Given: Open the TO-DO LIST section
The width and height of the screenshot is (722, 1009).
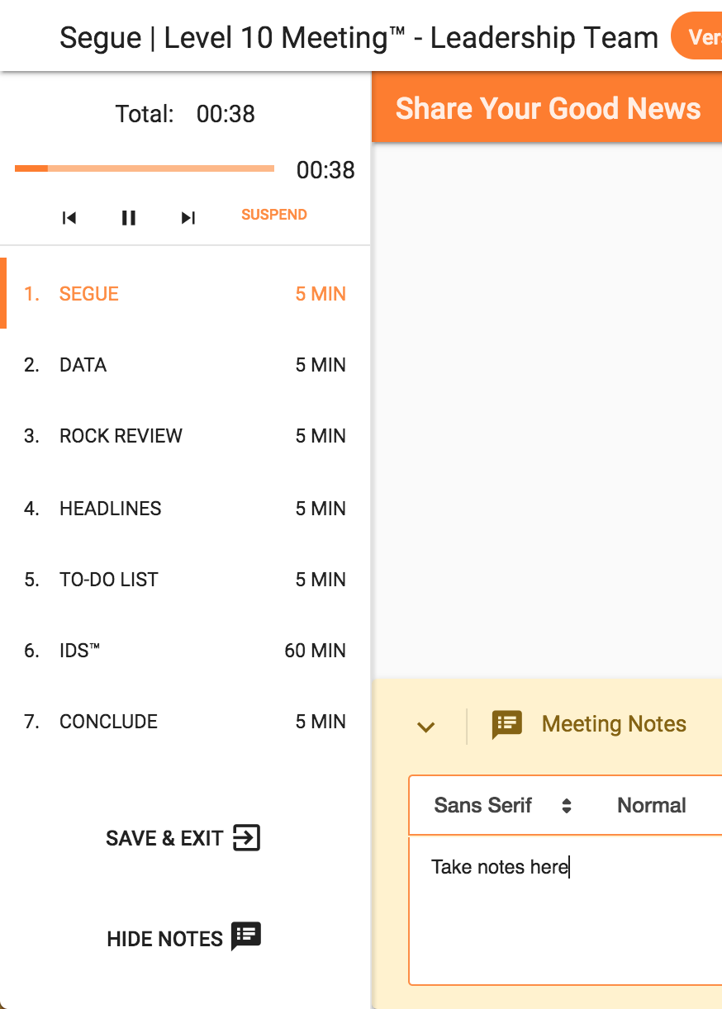Looking at the screenshot, I should click(x=185, y=580).
